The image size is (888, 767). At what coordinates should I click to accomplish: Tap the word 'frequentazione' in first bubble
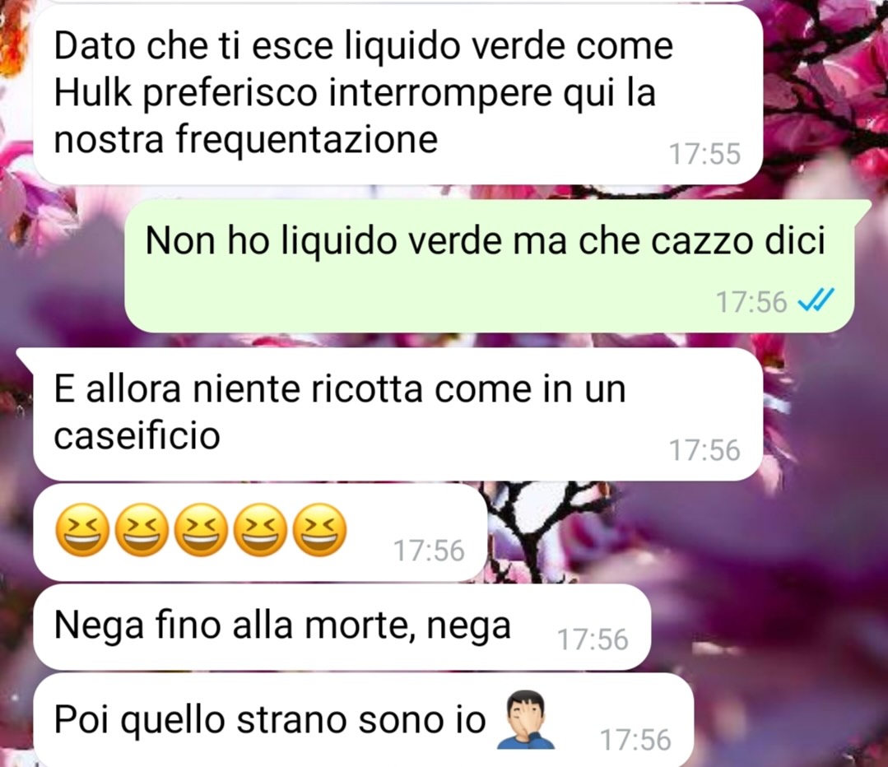(306, 140)
